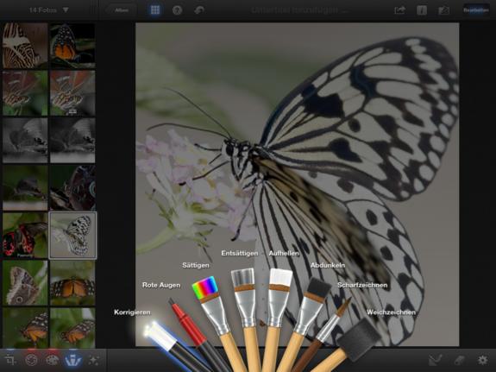Select the orange butterfly thumbnail on black
Screen dimensions: 496x372
(72, 45)
